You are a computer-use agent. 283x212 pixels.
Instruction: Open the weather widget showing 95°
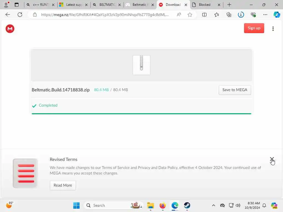click(10, 205)
